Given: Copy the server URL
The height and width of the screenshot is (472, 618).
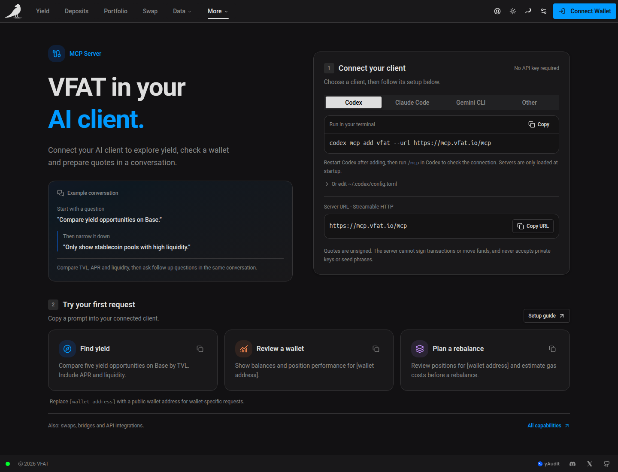Looking at the screenshot, I should [533, 226].
